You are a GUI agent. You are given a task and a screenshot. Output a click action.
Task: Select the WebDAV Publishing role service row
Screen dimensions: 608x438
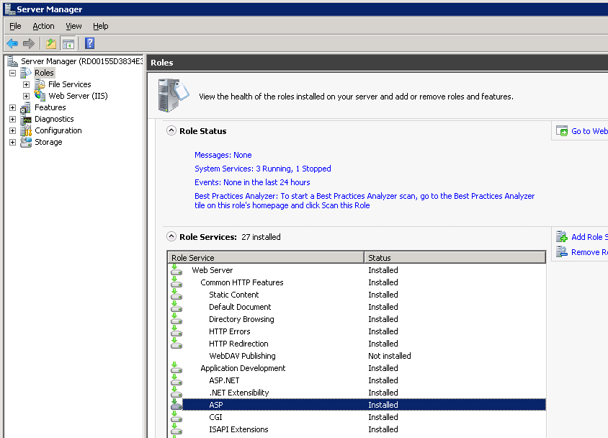(242, 356)
